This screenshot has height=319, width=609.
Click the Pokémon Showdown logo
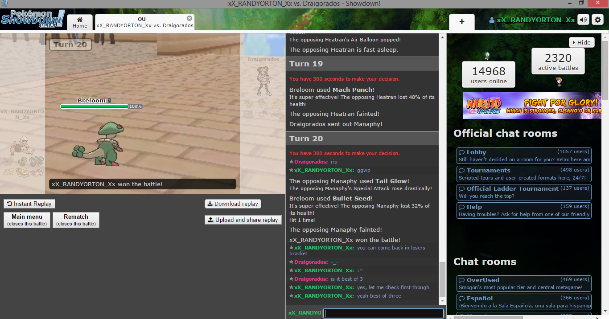click(x=33, y=19)
